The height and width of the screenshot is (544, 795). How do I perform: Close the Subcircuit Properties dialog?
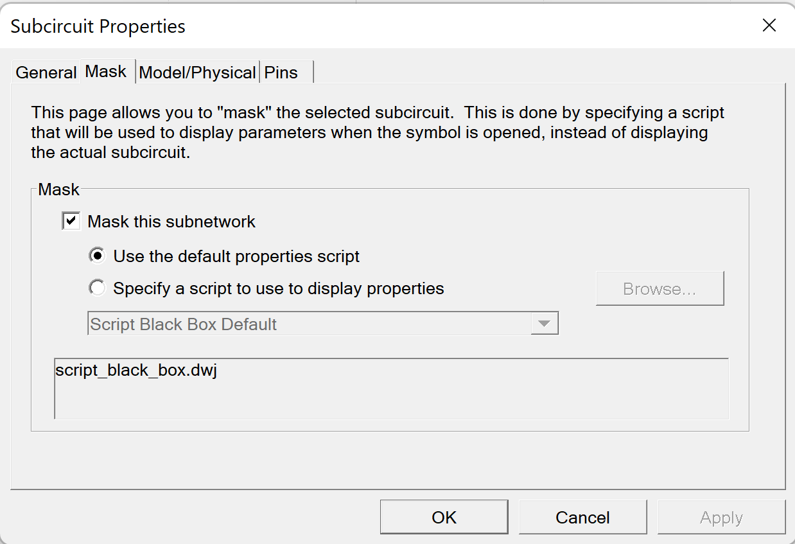(x=769, y=26)
